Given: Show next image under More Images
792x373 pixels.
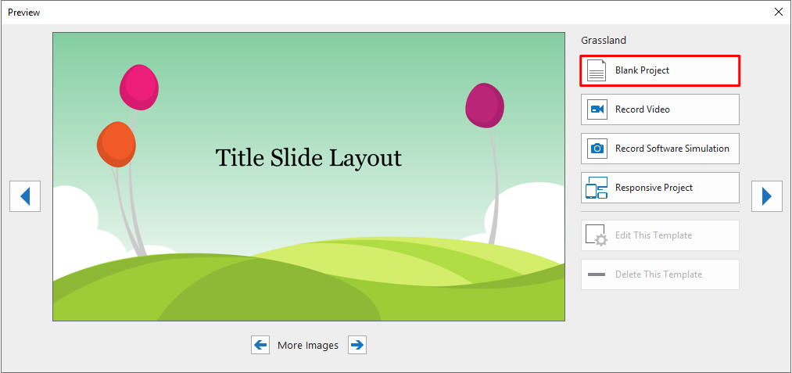Looking at the screenshot, I should 357,345.
